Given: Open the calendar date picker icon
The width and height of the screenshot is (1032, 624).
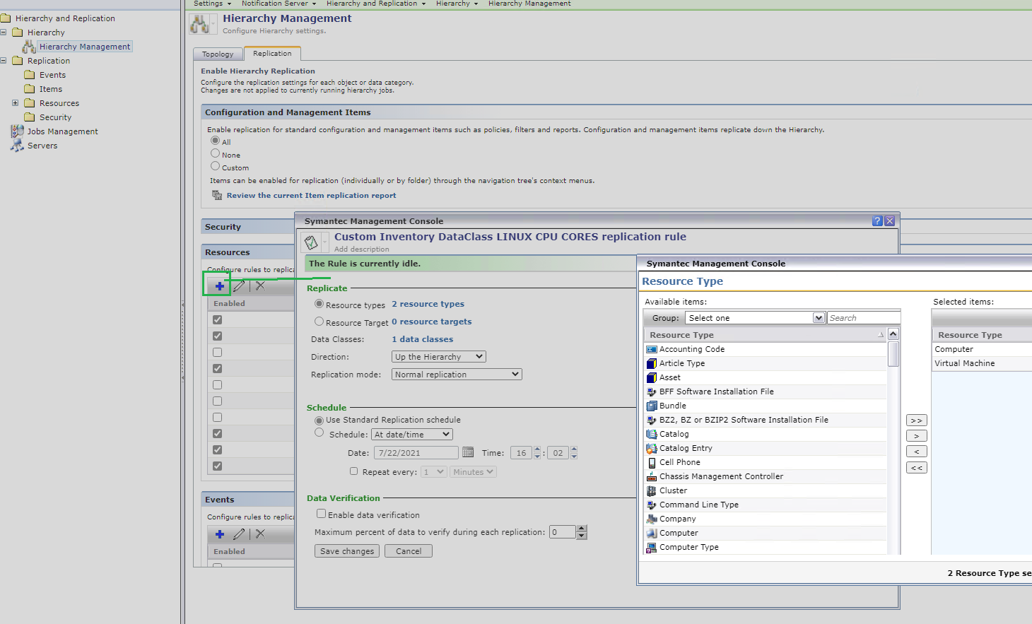Looking at the screenshot, I should click(x=468, y=452).
